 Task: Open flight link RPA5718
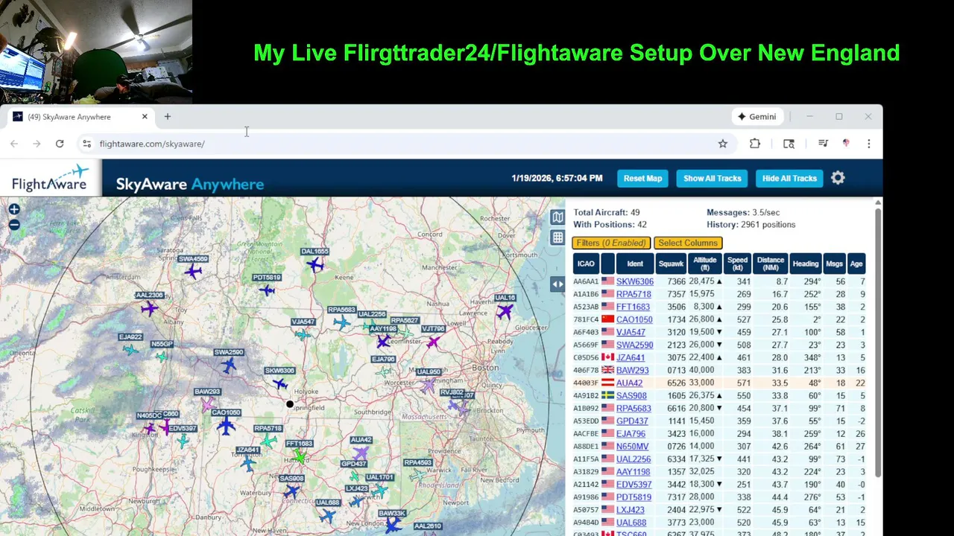(634, 294)
